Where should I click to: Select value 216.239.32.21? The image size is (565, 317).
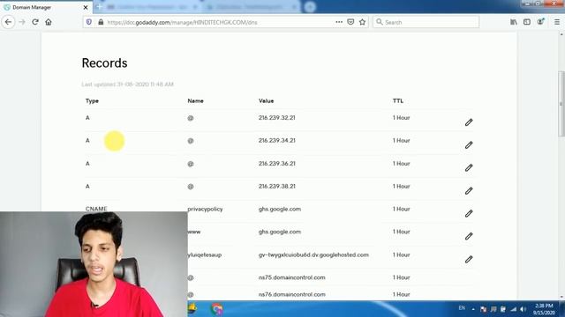(276, 117)
